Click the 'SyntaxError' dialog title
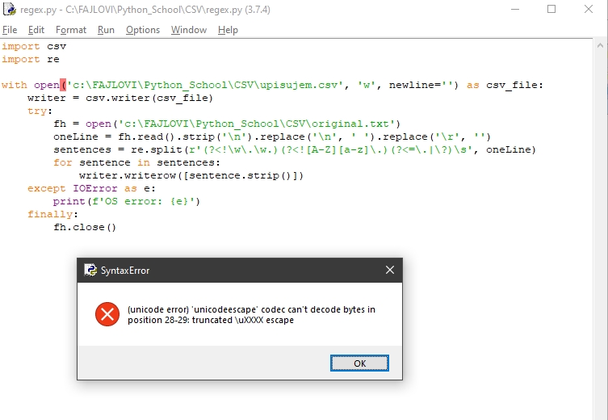The image size is (608, 420). pyautogui.click(x=125, y=271)
